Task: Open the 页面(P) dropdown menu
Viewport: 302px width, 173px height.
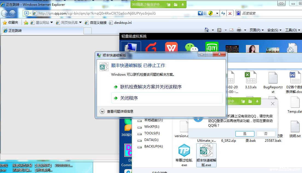Action: point(257,30)
